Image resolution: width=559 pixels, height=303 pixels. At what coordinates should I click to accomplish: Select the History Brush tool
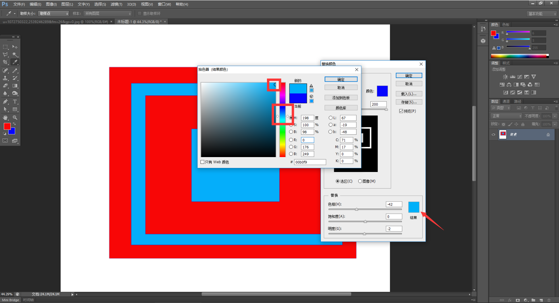15,78
